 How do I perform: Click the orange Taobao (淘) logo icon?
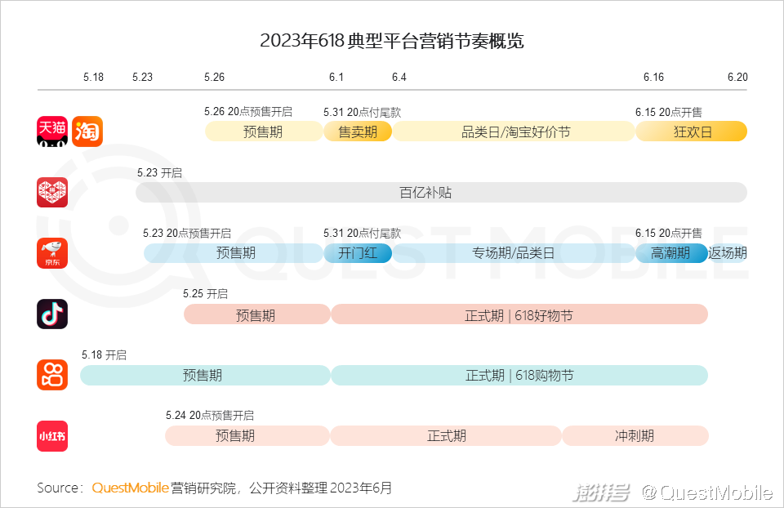[87, 131]
